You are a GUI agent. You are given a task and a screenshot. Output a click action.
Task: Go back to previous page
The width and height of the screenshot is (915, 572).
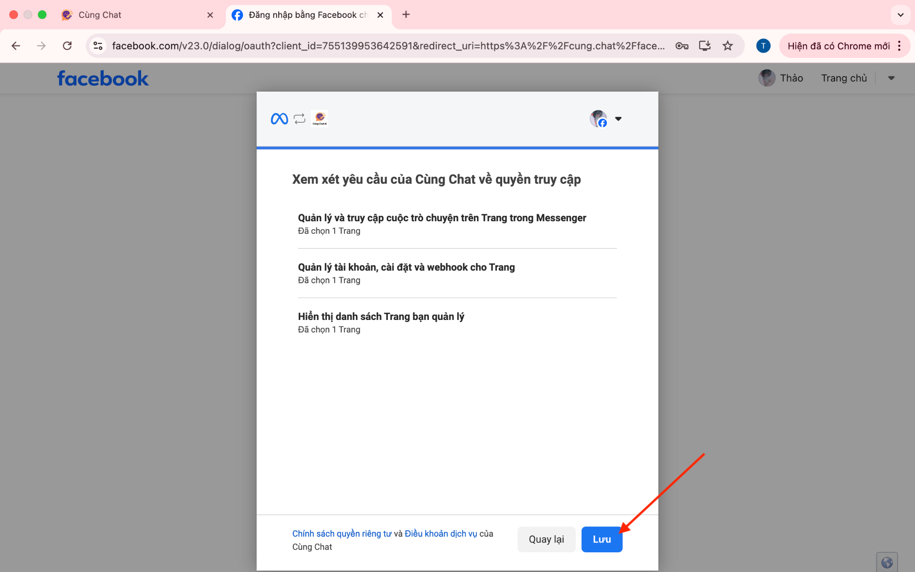click(16, 46)
